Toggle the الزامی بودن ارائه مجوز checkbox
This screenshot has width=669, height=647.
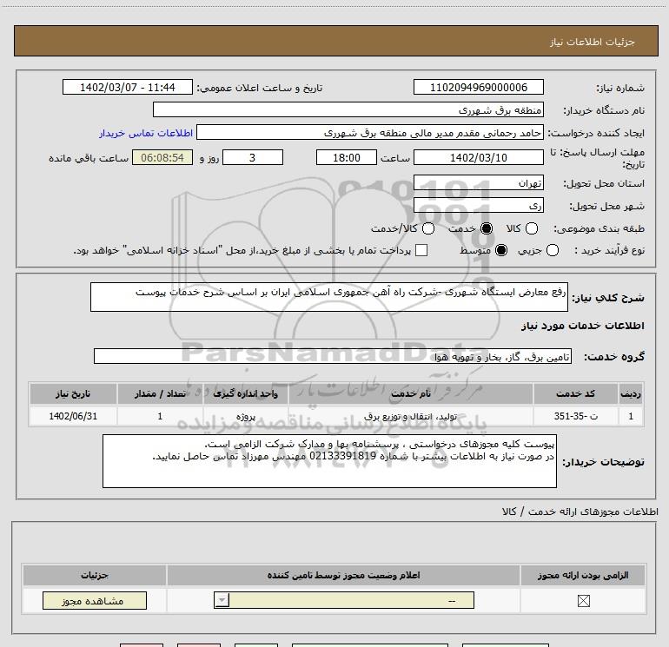(583, 601)
